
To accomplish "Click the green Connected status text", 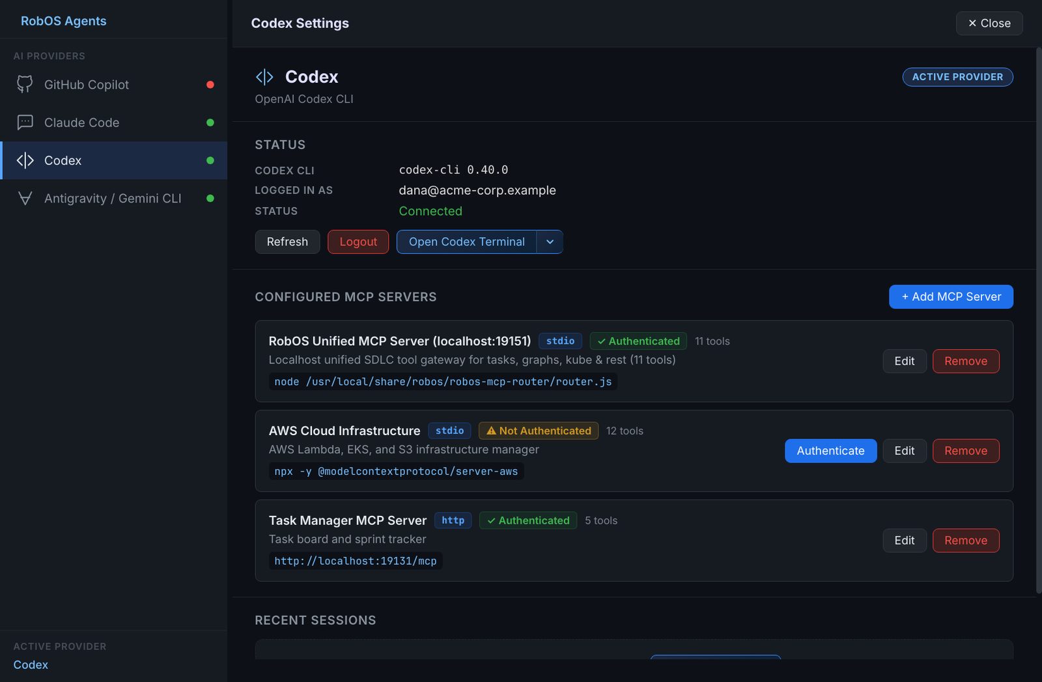I will 430,211.
